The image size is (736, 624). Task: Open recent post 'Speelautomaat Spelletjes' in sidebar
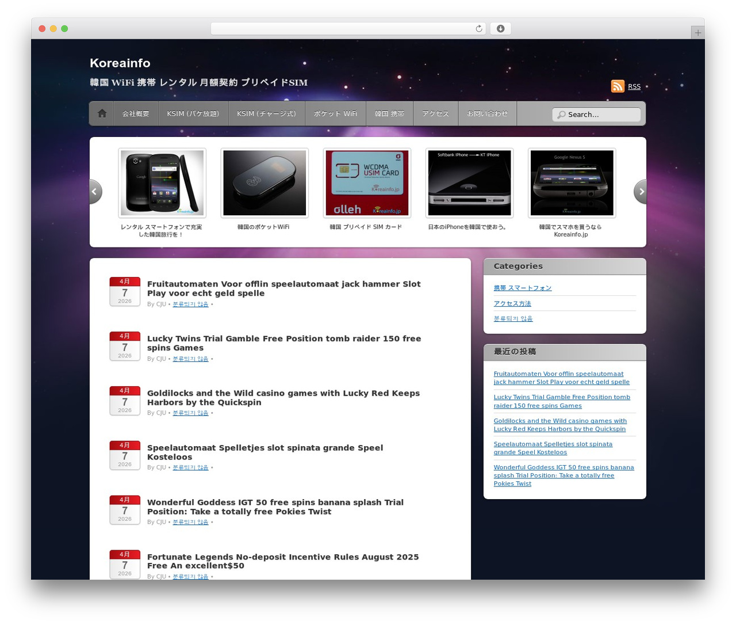click(x=553, y=448)
